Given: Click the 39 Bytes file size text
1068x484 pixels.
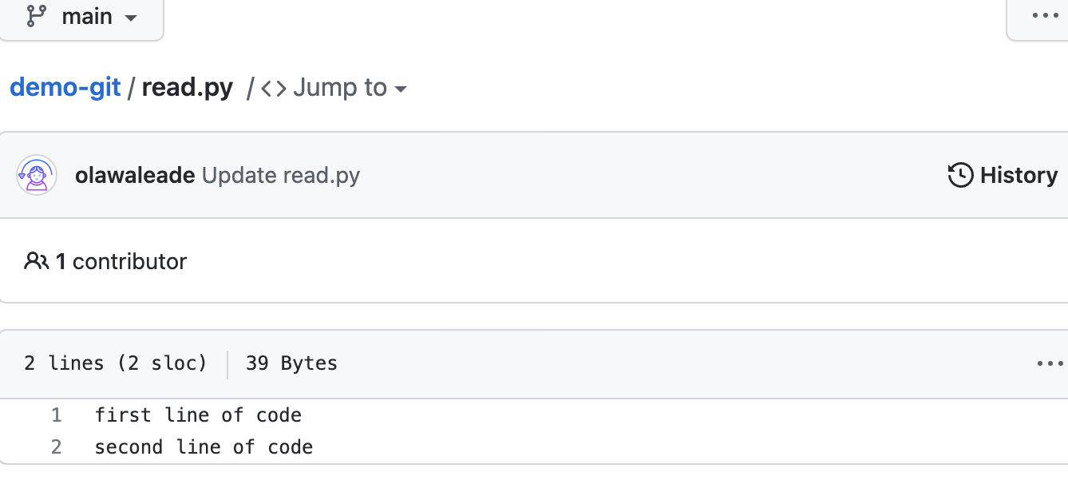Looking at the screenshot, I should click(x=291, y=363).
